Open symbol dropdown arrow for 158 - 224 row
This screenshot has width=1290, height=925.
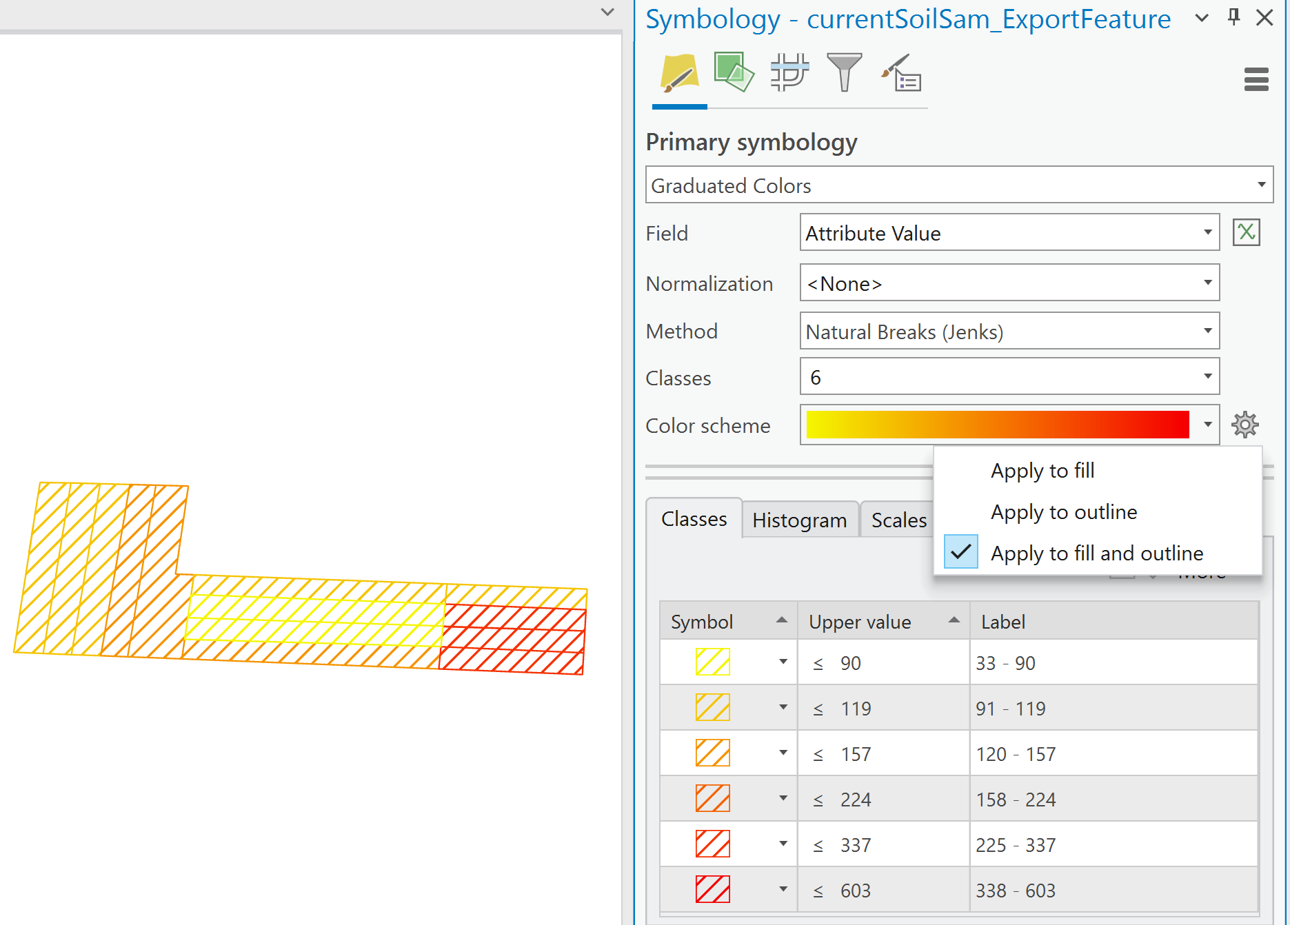[x=783, y=798]
